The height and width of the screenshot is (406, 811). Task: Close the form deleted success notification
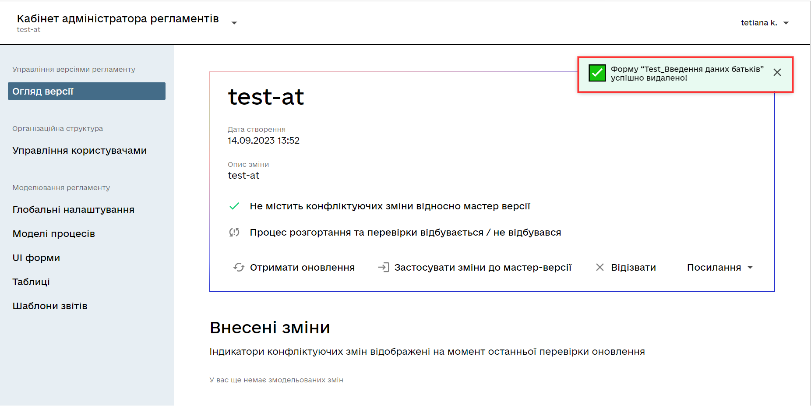point(777,73)
